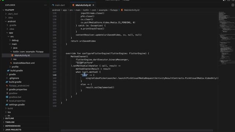Click 'singleVideoPickerLauncher.launch' call
The width and height of the screenshot is (235, 132).
coord(105,78)
